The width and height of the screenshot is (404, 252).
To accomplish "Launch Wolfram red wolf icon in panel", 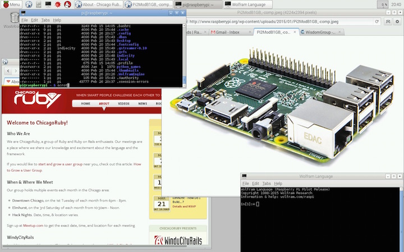I will (67, 4).
